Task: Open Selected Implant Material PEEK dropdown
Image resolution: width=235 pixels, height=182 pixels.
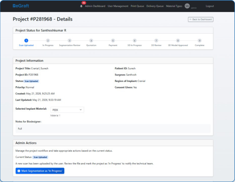Action: point(67,110)
